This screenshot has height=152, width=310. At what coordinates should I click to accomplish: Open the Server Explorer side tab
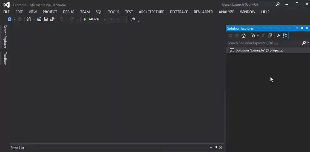point(5,37)
